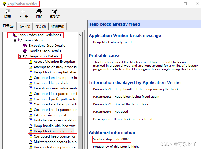201x149 pixels.
Task: Select Heaps Stop Details tree item
Action: (x=43, y=56)
